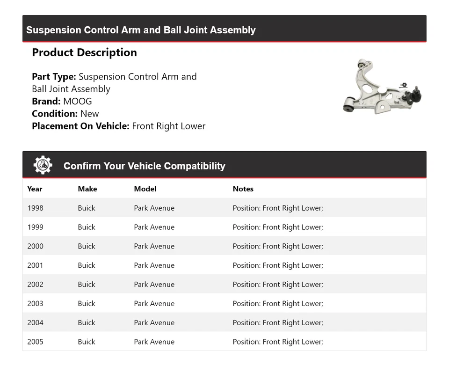Click the Confirm Your Vehicle Compatibility heading
Image resolution: width=449 pixels, height=366 pixels.
pos(144,166)
